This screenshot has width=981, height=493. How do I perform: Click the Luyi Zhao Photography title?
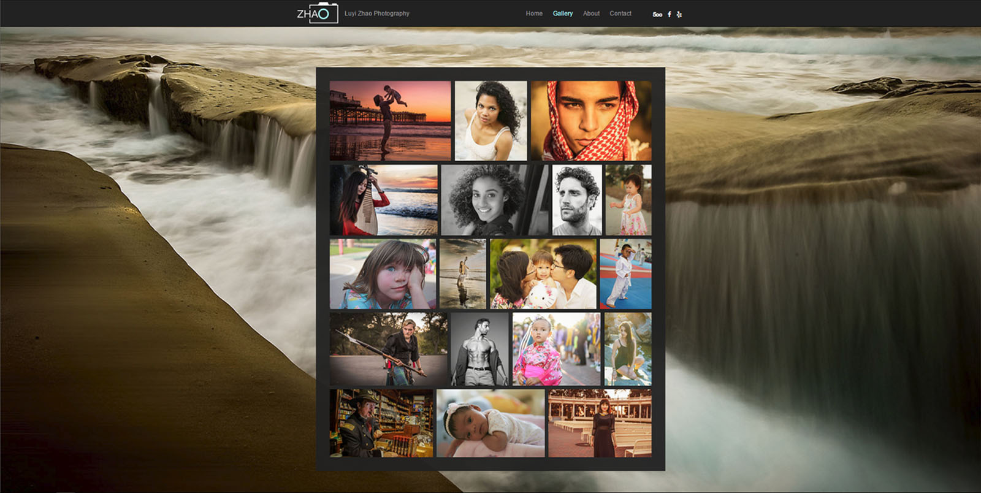coord(377,13)
